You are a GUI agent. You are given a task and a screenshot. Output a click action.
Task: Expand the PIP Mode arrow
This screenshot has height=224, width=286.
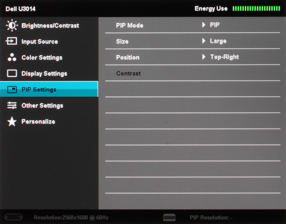(x=204, y=25)
